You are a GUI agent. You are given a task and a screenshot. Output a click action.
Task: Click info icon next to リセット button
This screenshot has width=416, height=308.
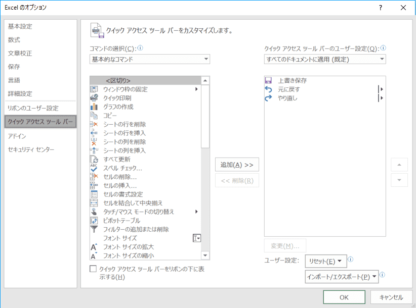350,260
